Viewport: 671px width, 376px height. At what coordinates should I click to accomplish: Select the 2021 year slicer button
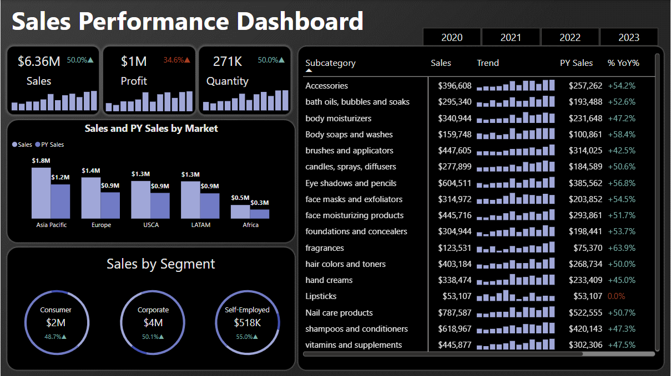pyautogui.click(x=511, y=37)
